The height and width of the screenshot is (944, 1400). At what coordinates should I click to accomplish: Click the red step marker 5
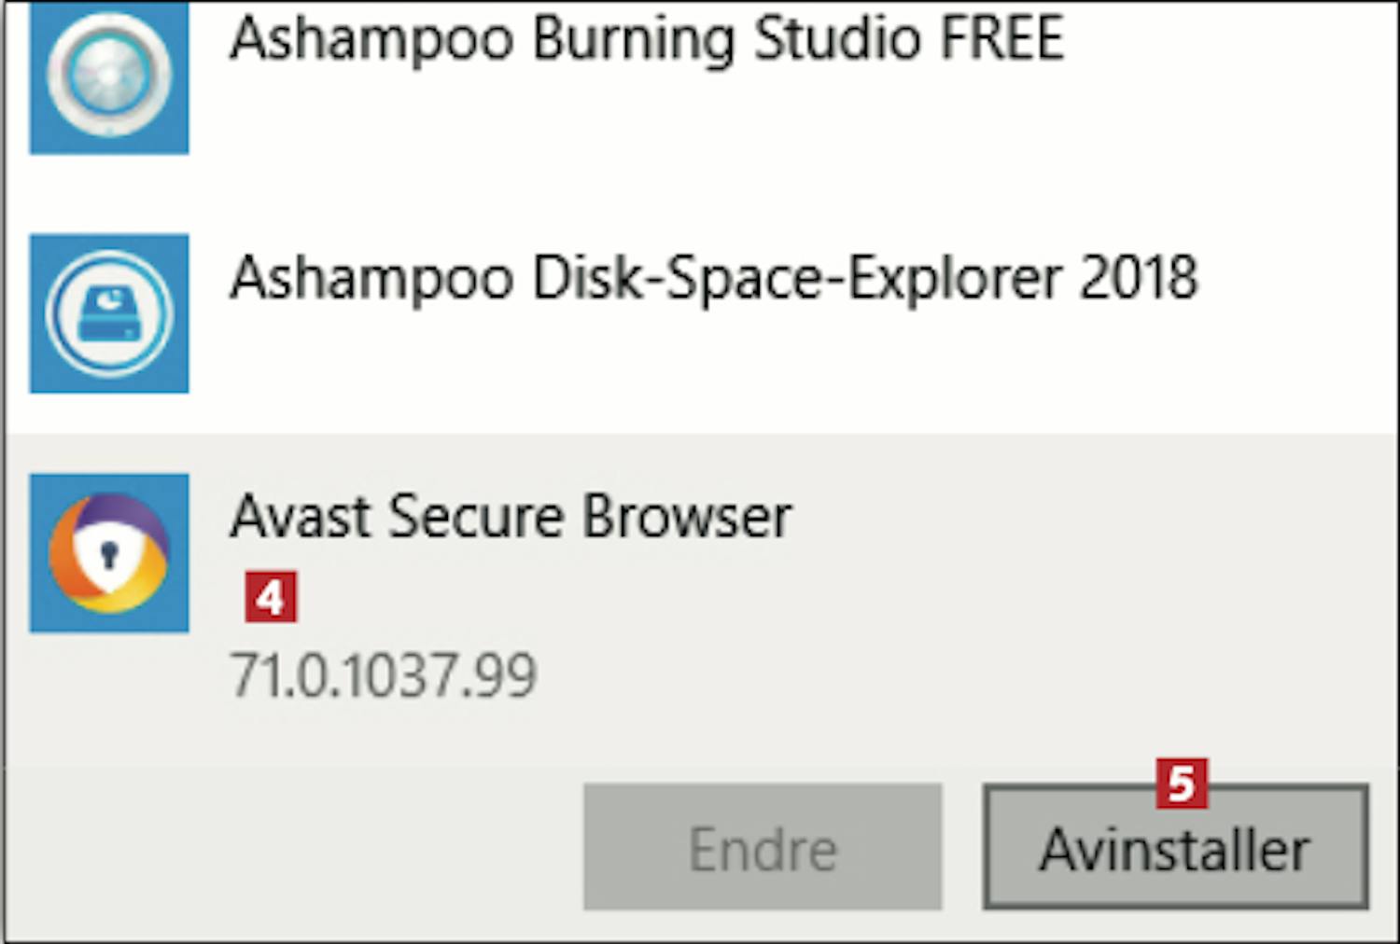pyautogui.click(x=1182, y=784)
